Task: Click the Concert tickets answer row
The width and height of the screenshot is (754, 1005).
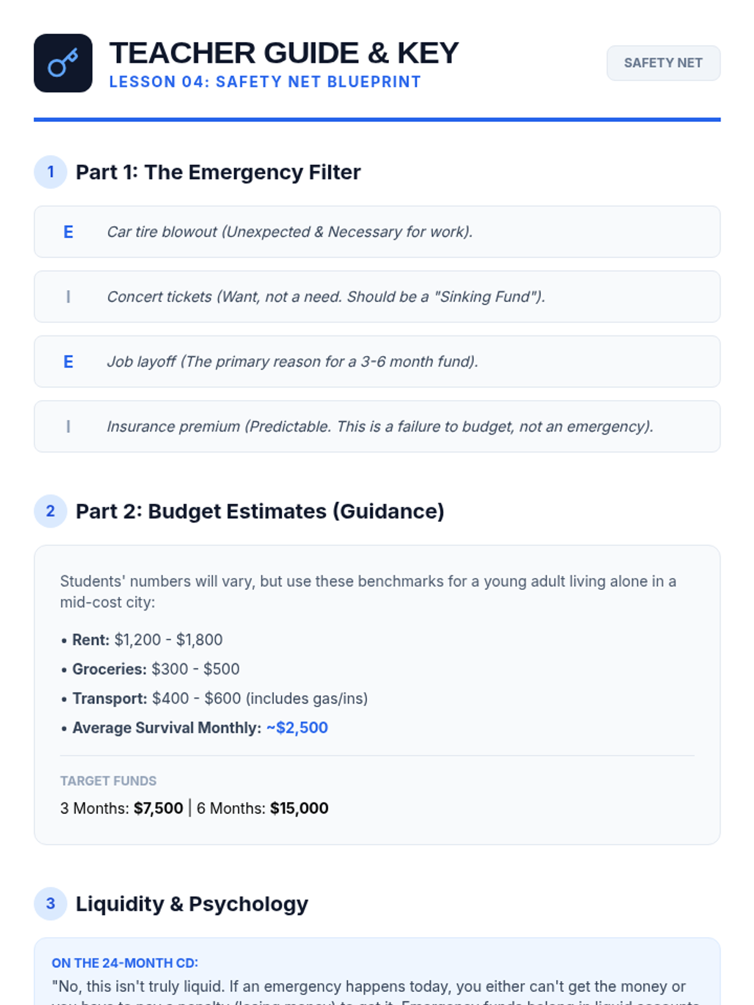Action: pos(377,296)
